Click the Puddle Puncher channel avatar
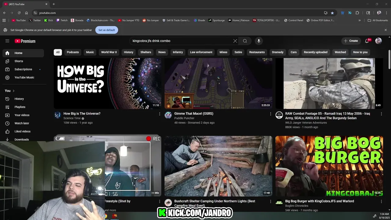Viewport: 391px width, 220px height. tap(168, 115)
